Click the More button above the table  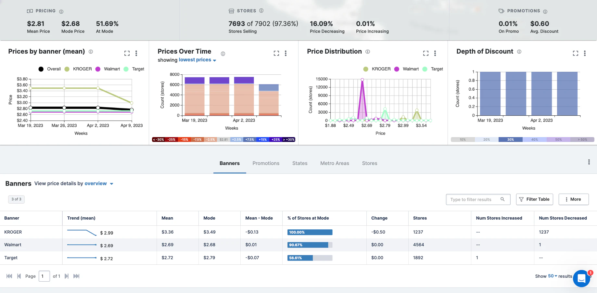[574, 199]
